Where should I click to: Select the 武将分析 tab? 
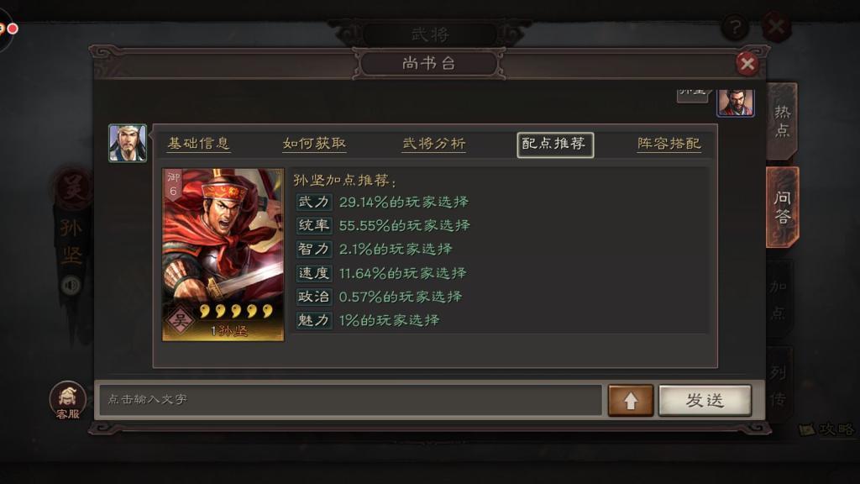[434, 144]
